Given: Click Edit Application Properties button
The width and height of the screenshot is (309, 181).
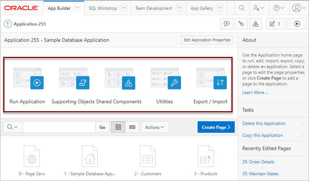Looking at the screenshot, I should pos(207,40).
